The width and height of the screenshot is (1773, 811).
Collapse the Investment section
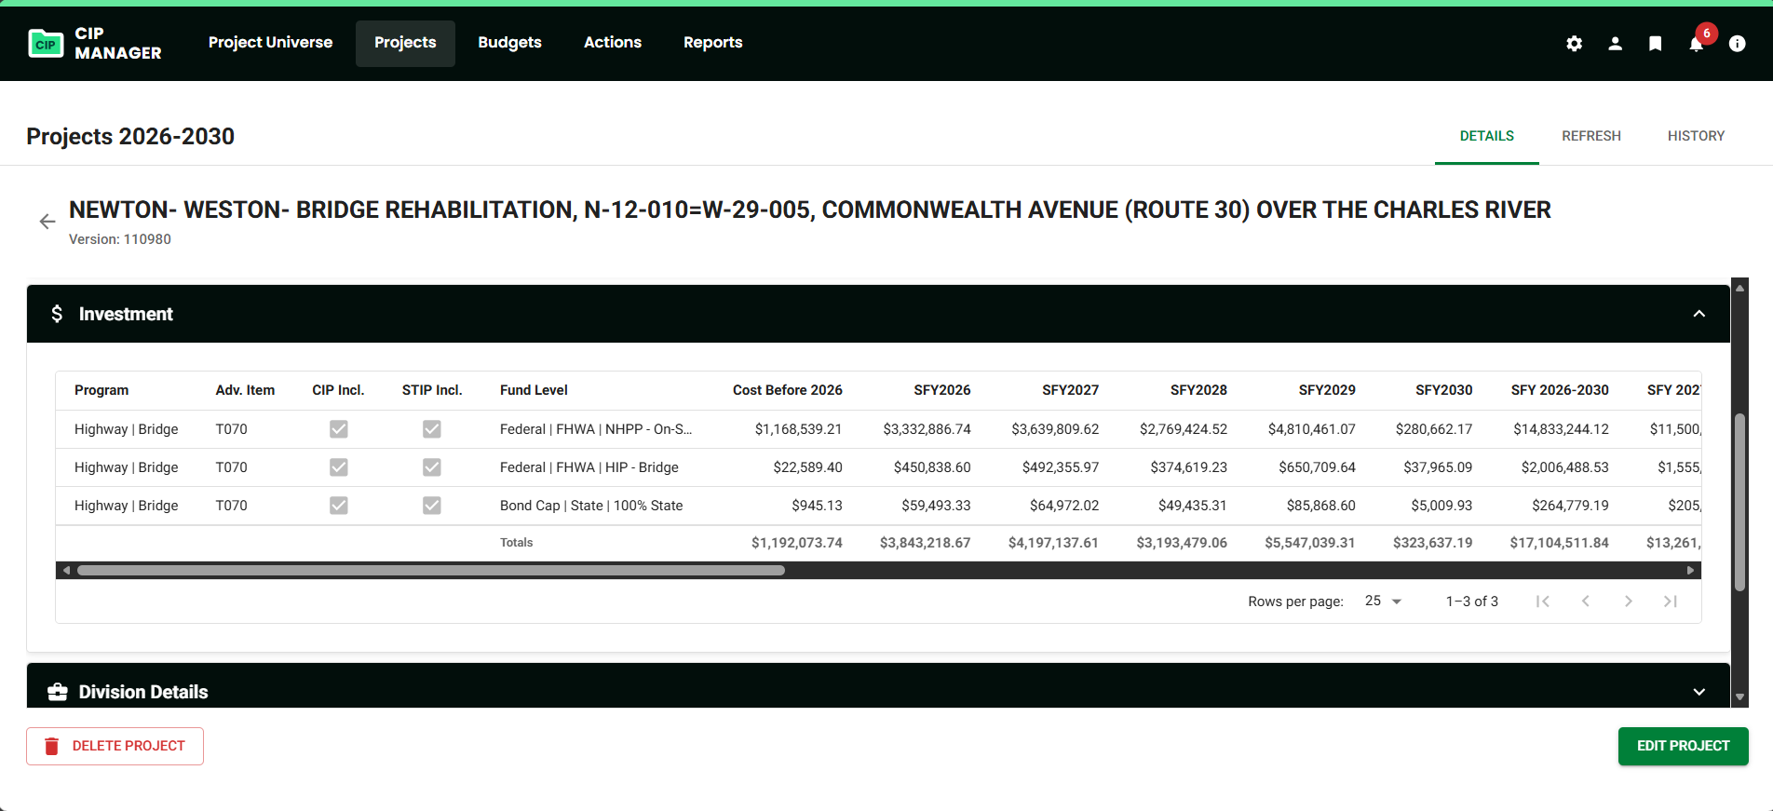coord(1699,314)
